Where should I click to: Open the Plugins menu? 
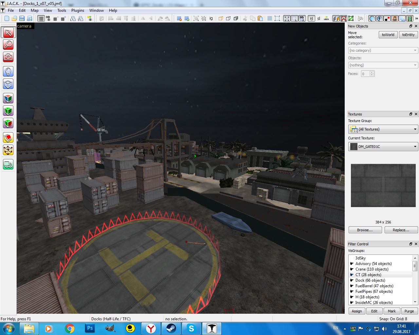(78, 10)
